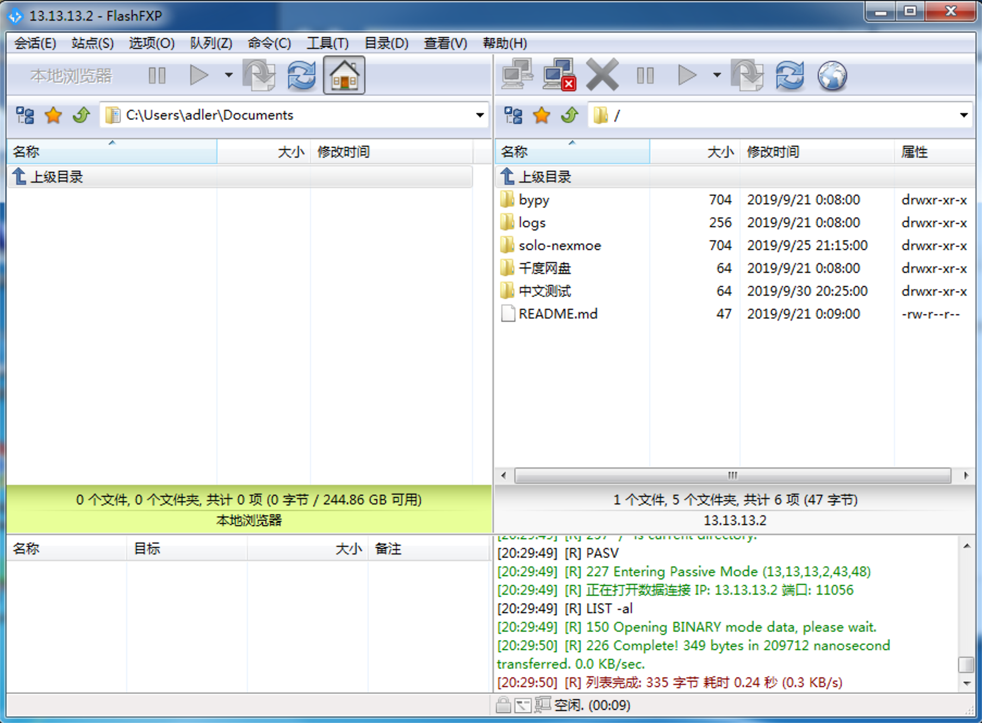Click left pane transfer queue icon
This screenshot has height=723, width=982.
(x=259, y=76)
